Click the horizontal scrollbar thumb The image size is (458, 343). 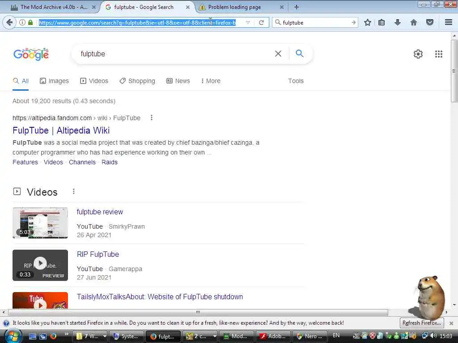pyautogui.click(x=198, y=312)
